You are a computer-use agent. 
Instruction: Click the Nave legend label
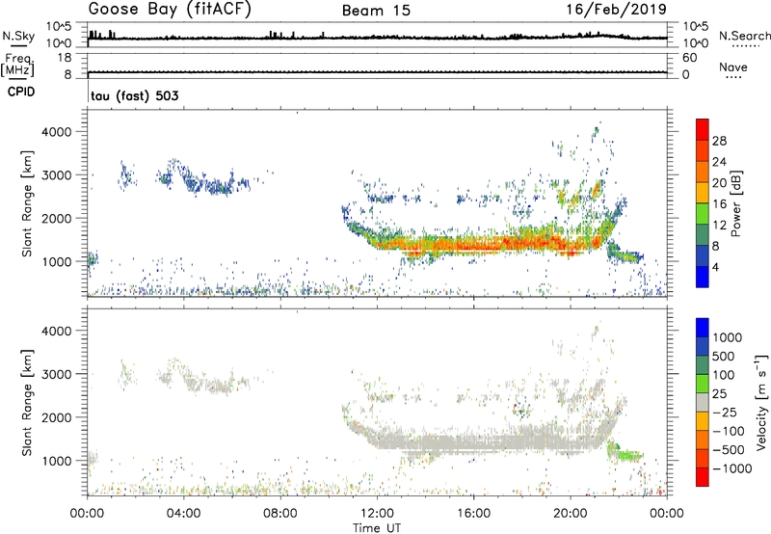pyautogui.click(x=733, y=67)
